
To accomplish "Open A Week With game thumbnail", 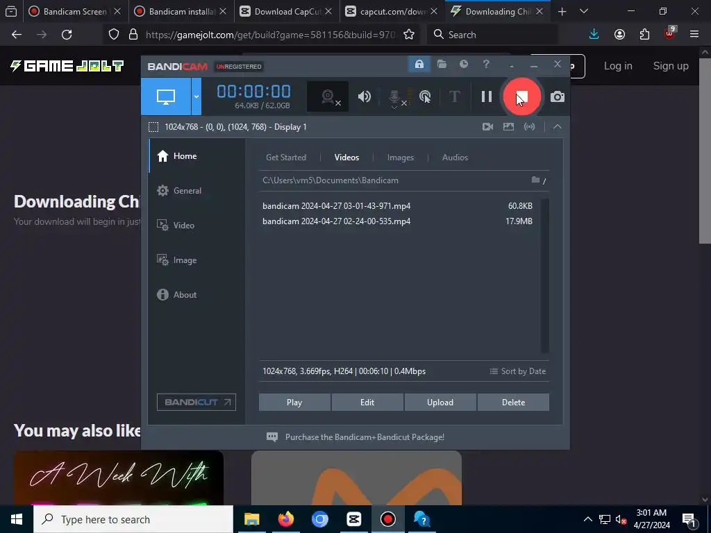I will (119, 477).
